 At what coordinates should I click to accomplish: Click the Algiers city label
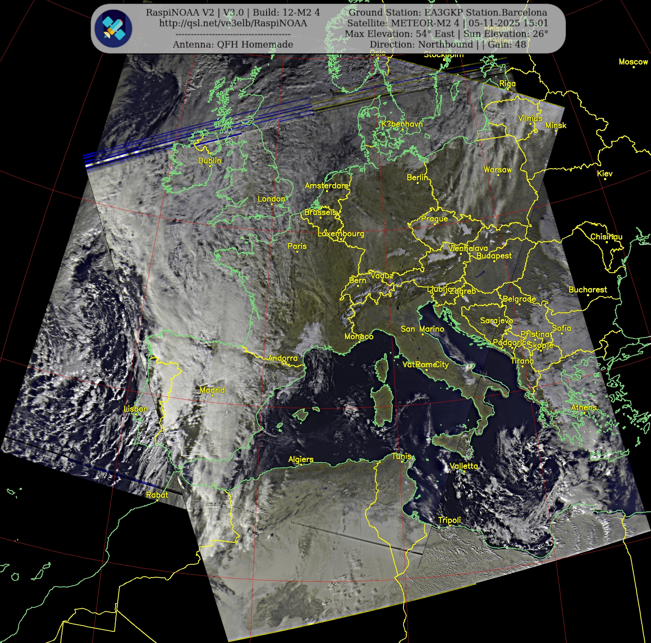[x=301, y=459]
